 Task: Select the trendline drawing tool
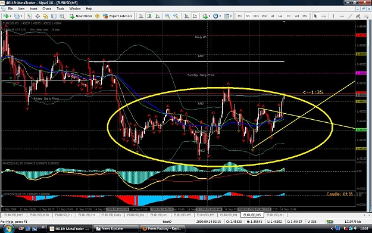tap(350, 16)
